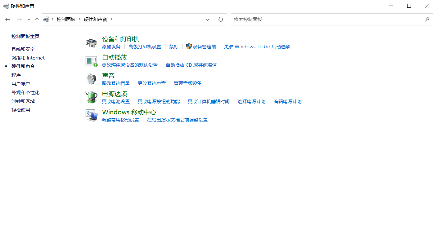
Task: Click the Sound (声音) speaker icon
Action: pyautogui.click(x=91, y=79)
